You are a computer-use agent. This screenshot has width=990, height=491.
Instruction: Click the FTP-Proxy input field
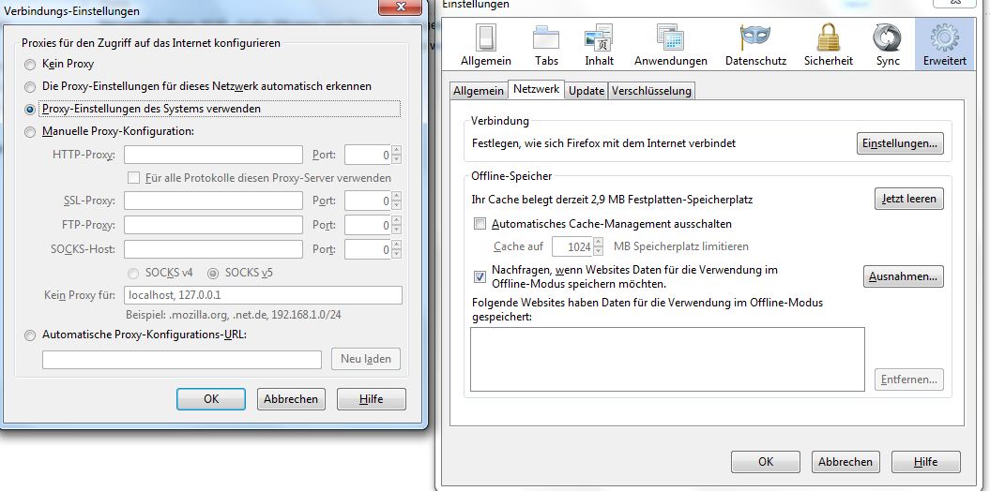tap(213, 225)
